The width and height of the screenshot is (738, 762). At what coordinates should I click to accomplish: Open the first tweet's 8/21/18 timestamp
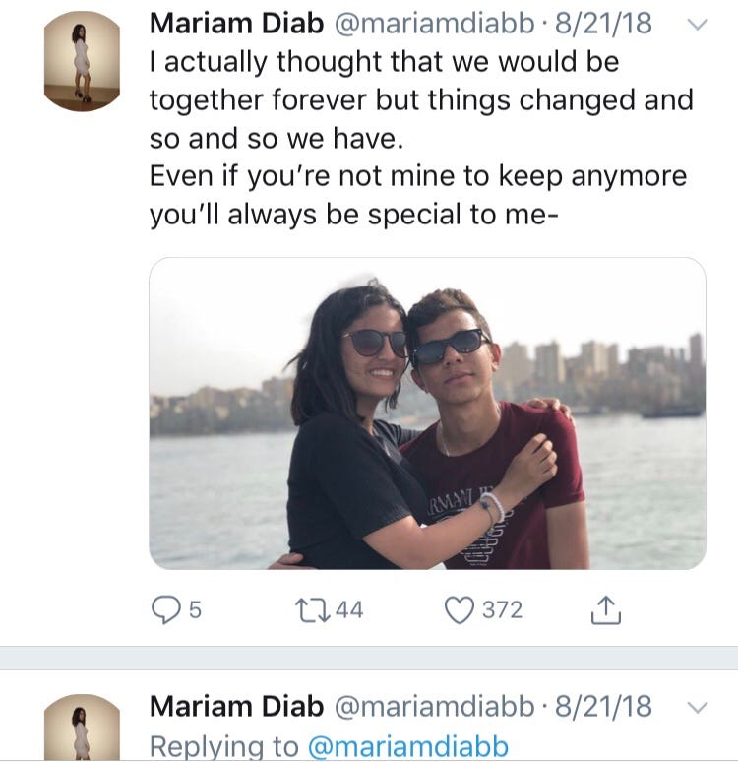click(603, 24)
